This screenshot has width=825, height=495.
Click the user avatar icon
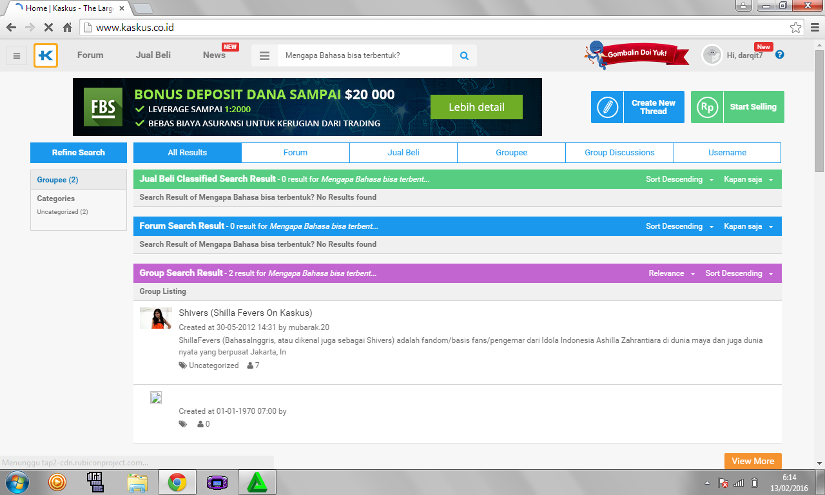pos(712,55)
